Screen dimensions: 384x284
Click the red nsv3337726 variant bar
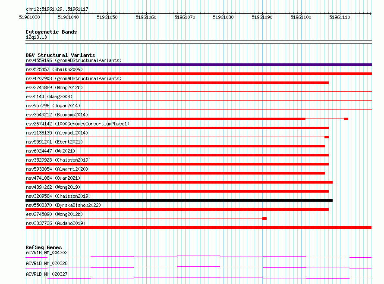click(x=198, y=228)
